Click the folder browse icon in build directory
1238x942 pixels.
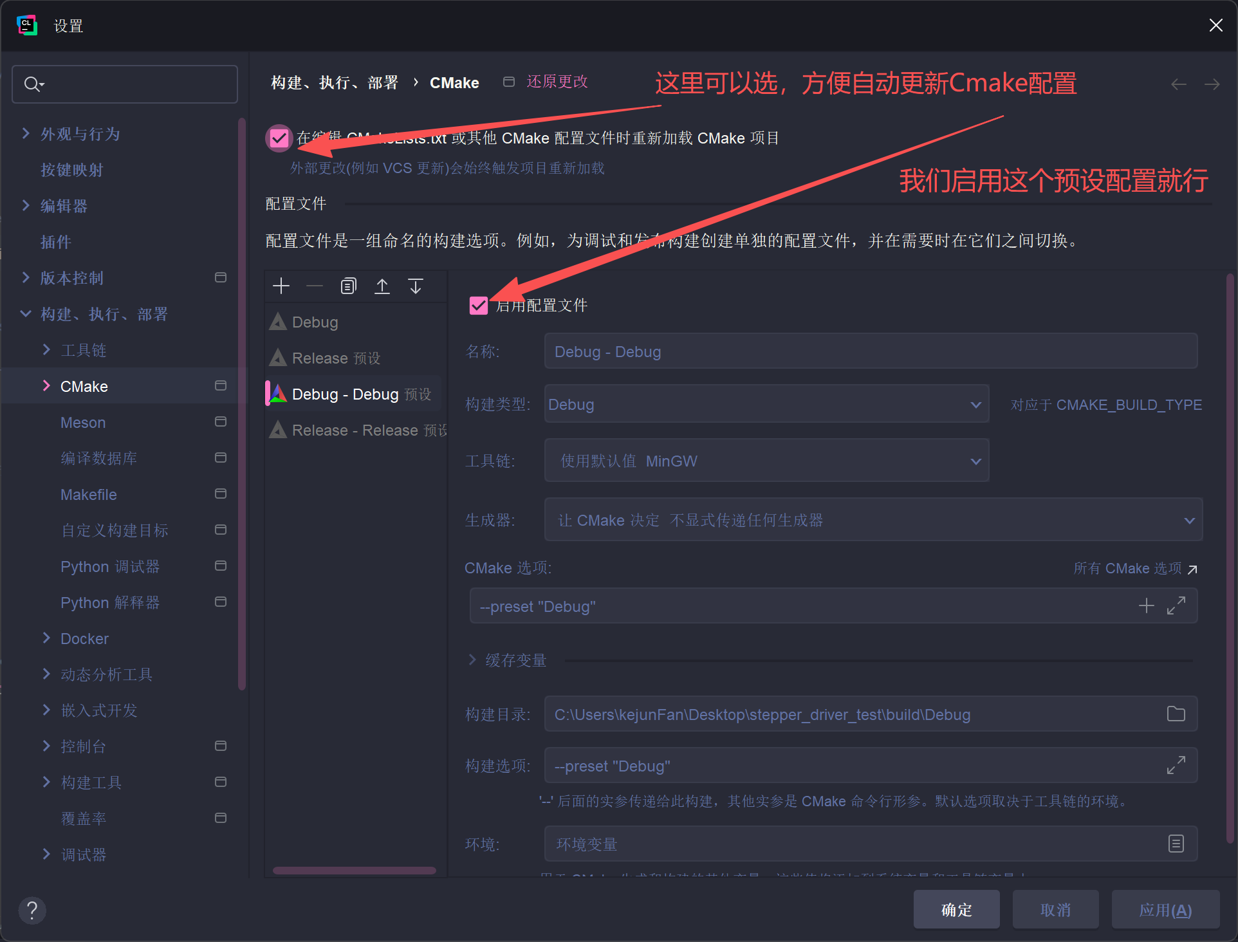coord(1176,714)
